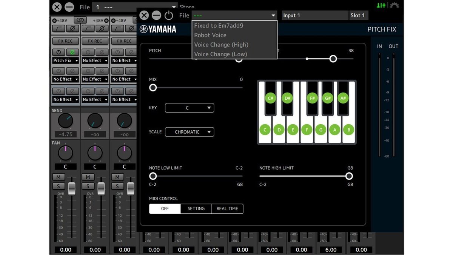453x255 pixels.
Task: Click FX REC on channel 2
Action: pyautogui.click(x=95, y=41)
